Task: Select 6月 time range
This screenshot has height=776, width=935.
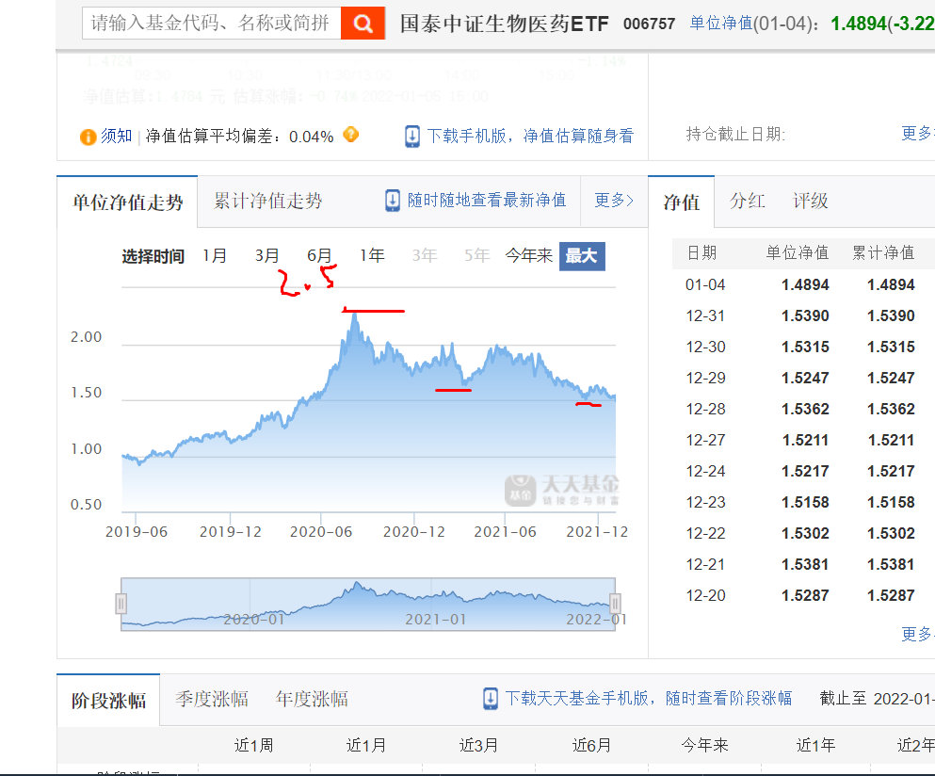Action: pos(319,256)
